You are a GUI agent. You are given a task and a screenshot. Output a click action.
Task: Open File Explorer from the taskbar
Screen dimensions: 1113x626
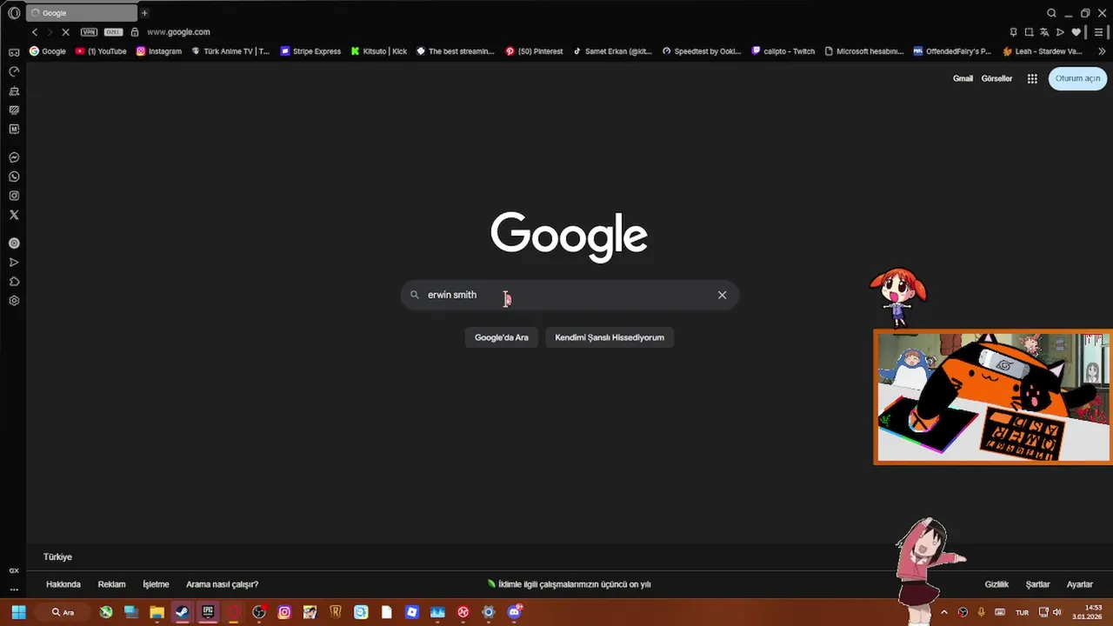pyautogui.click(x=157, y=612)
